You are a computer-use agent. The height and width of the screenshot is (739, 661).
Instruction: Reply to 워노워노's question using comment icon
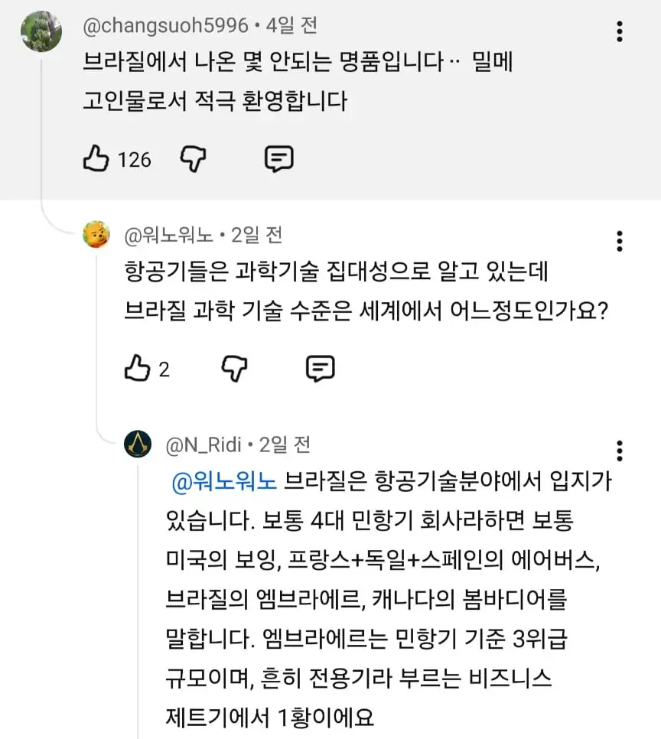(x=320, y=369)
